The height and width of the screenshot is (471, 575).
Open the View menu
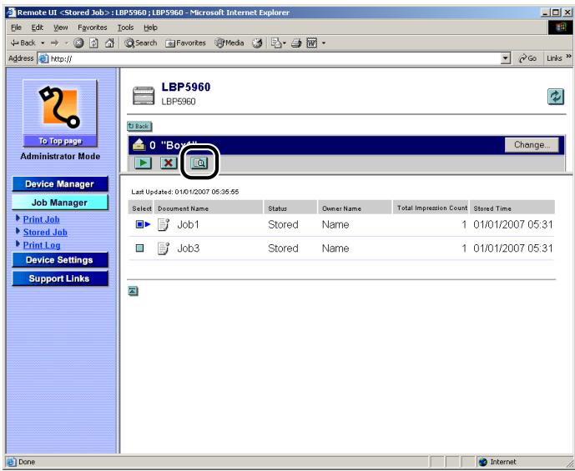click(61, 28)
